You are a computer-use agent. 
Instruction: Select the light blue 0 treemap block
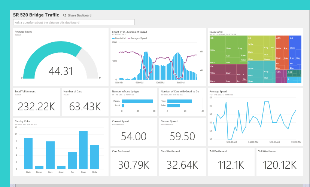click(294, 80)
